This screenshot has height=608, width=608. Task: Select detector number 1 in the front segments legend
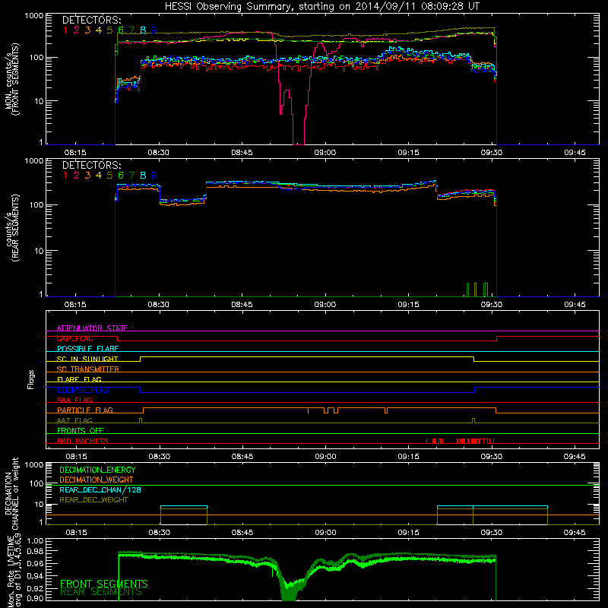click(65, 30)
